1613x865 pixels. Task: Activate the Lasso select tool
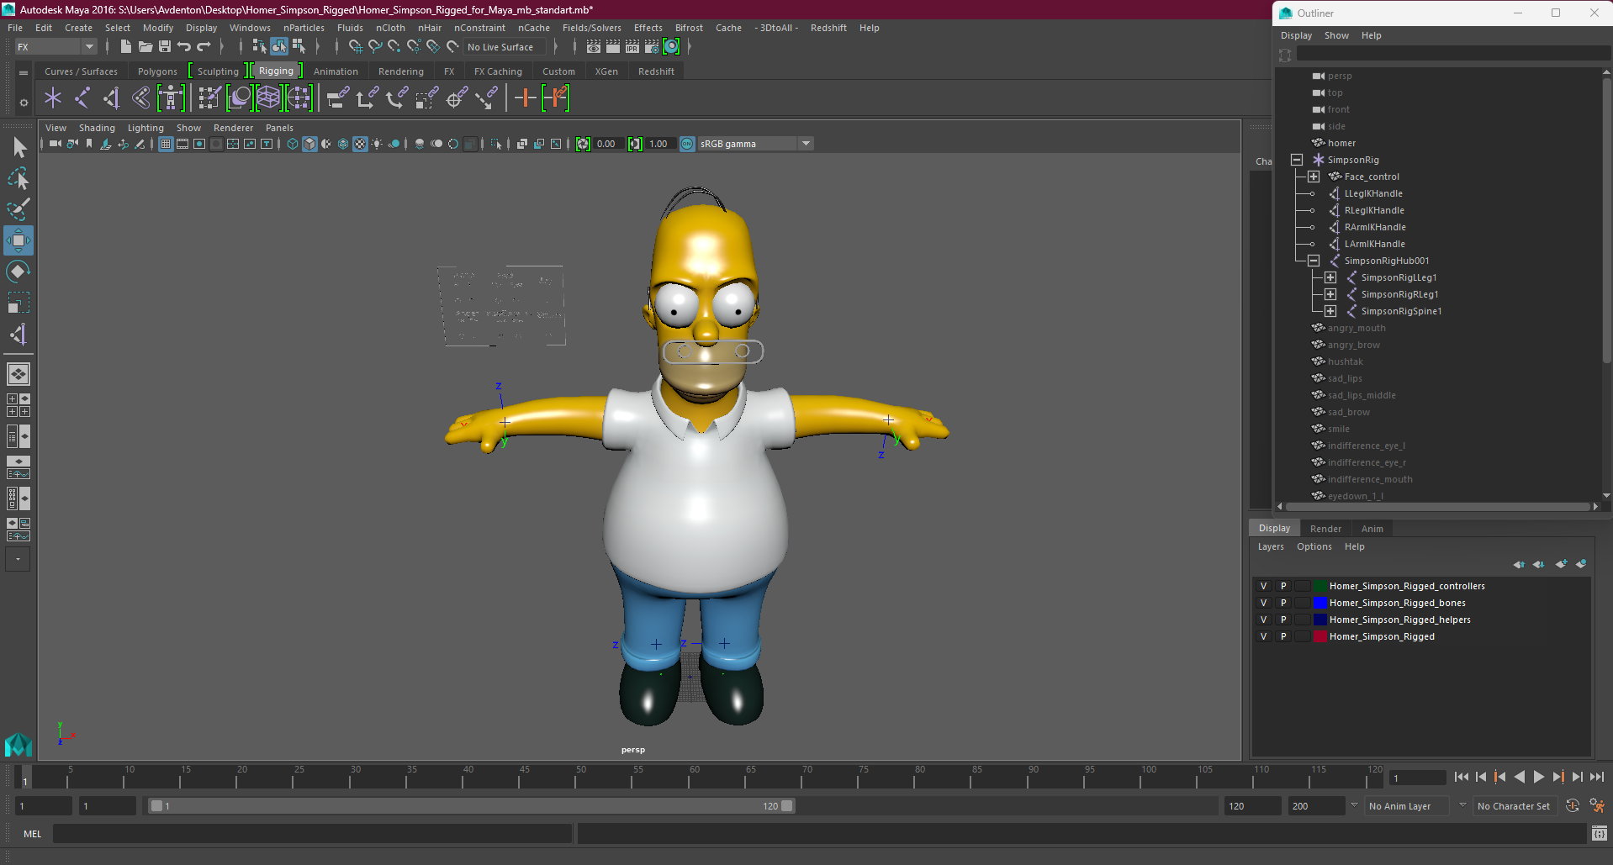pyautogui.click(x=19, y=178)
